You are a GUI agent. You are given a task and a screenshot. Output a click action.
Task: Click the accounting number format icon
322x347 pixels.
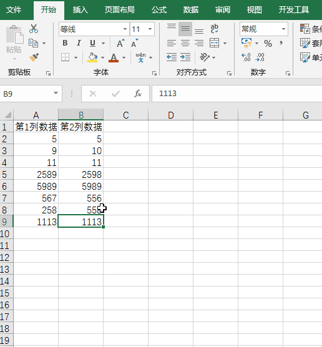[246, 43]
